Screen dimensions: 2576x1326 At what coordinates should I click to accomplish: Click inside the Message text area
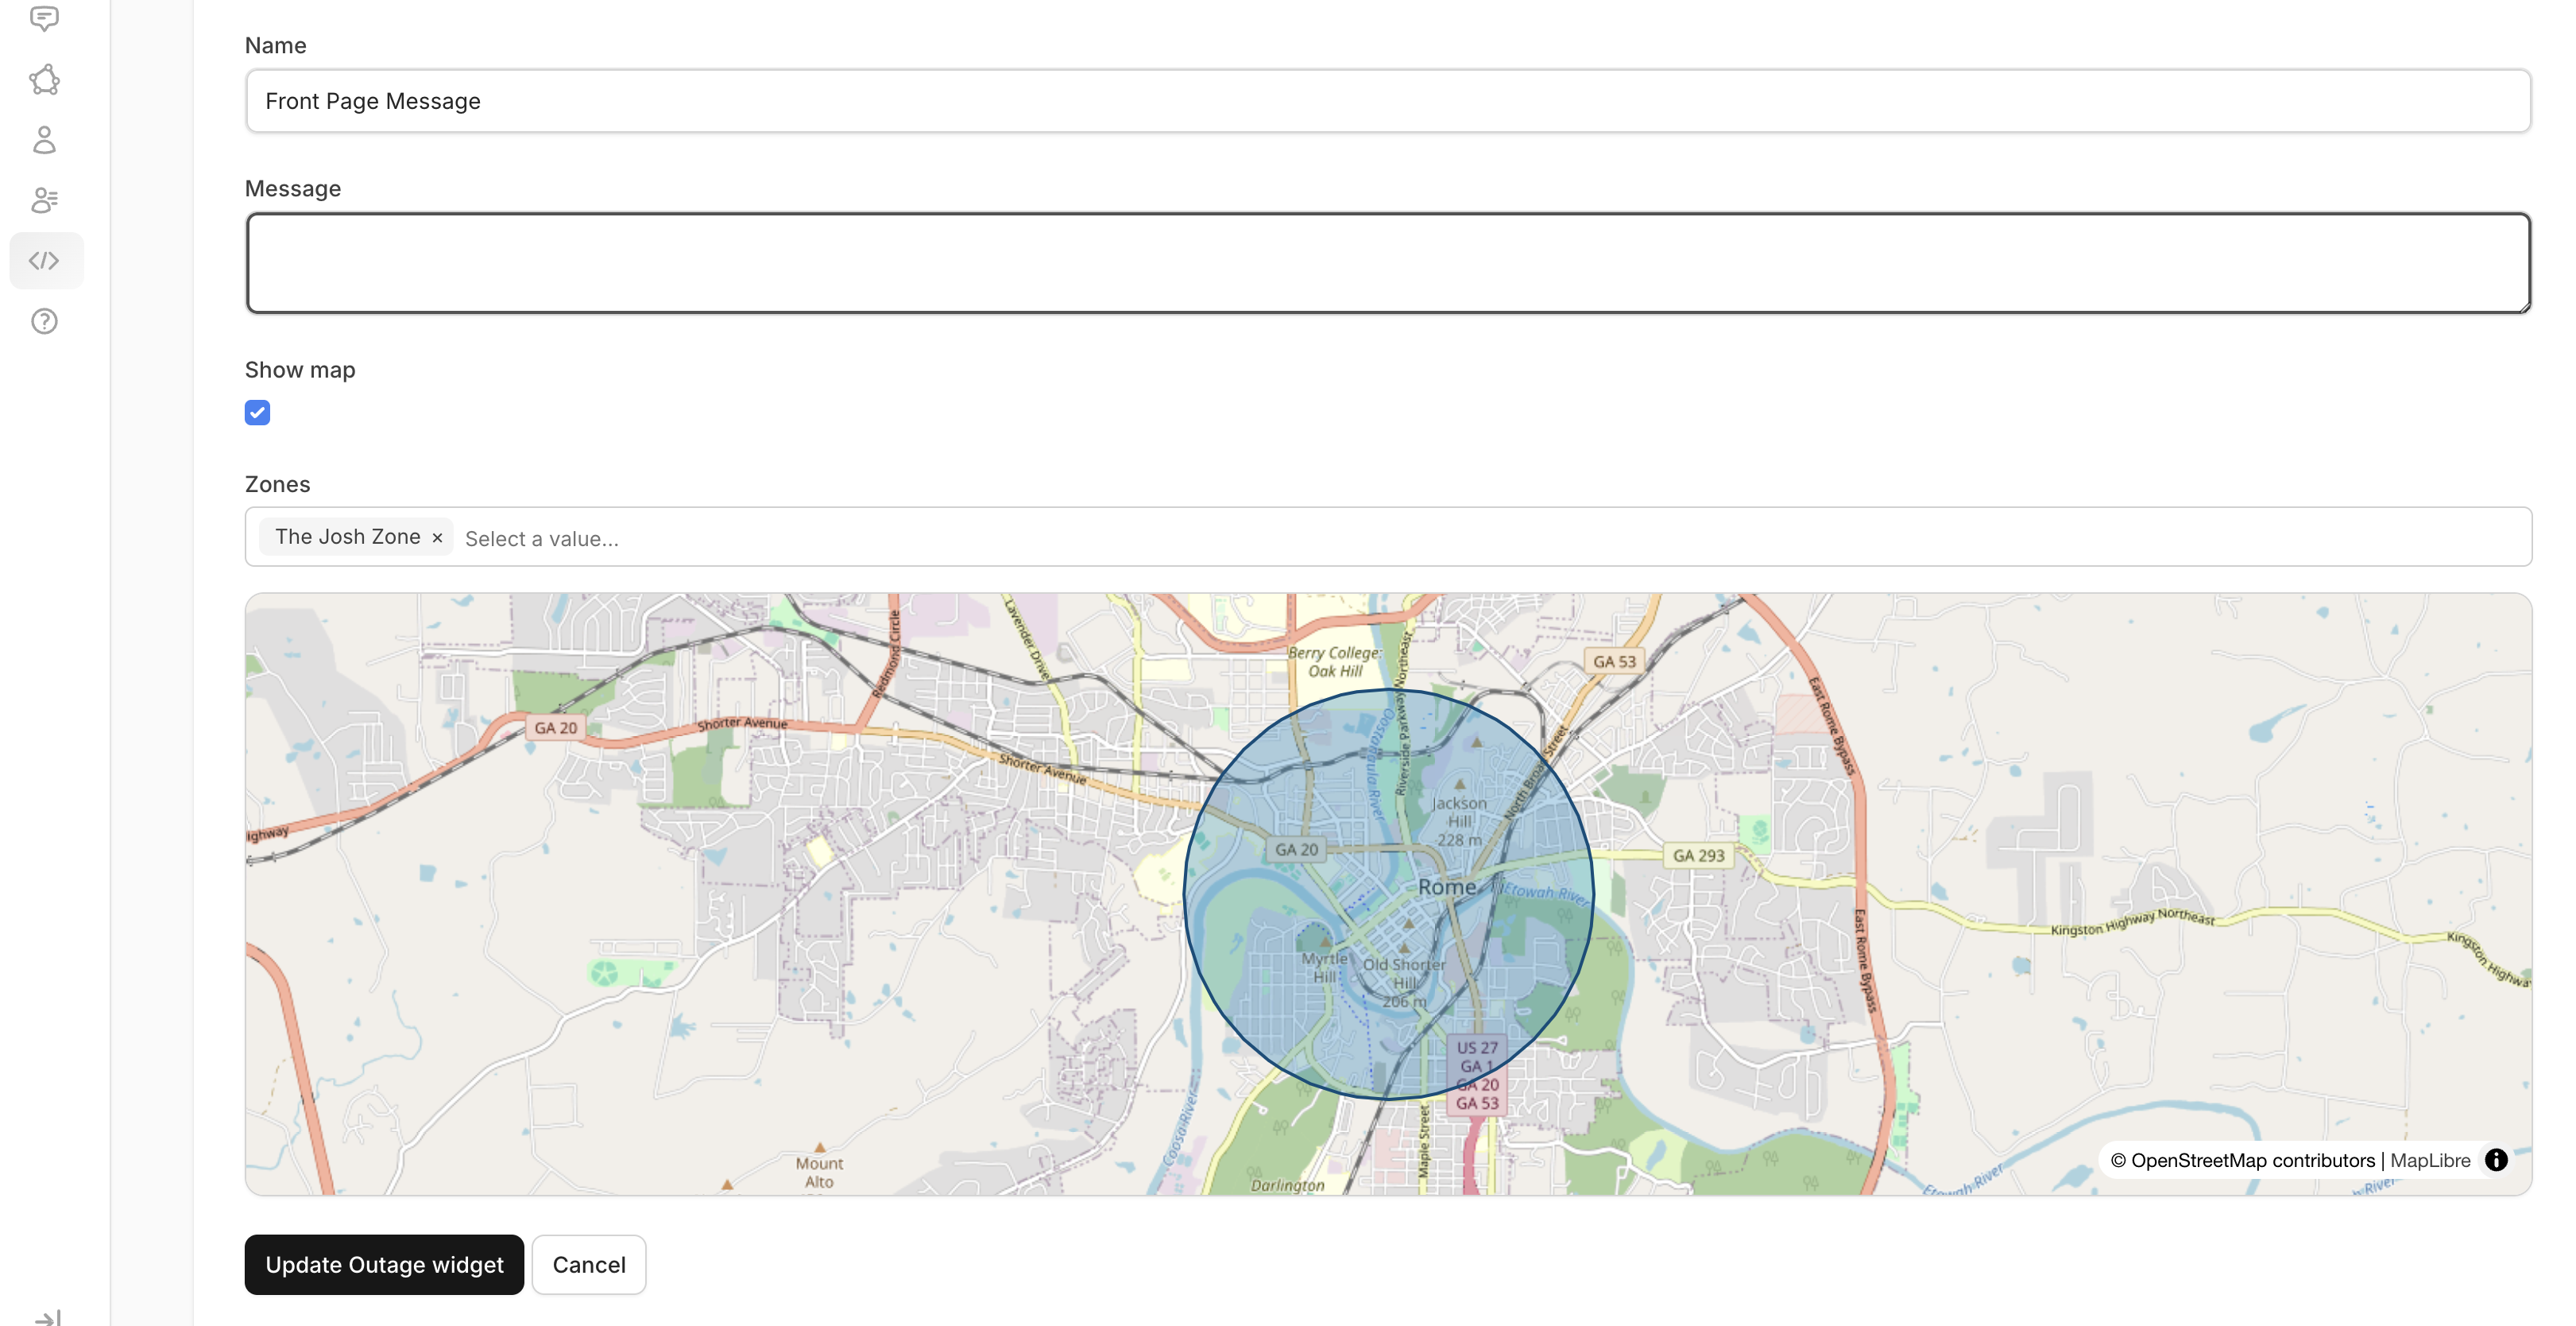(1388, 263)
